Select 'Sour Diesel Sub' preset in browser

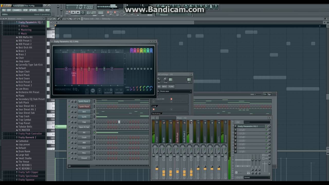(26, 113)
